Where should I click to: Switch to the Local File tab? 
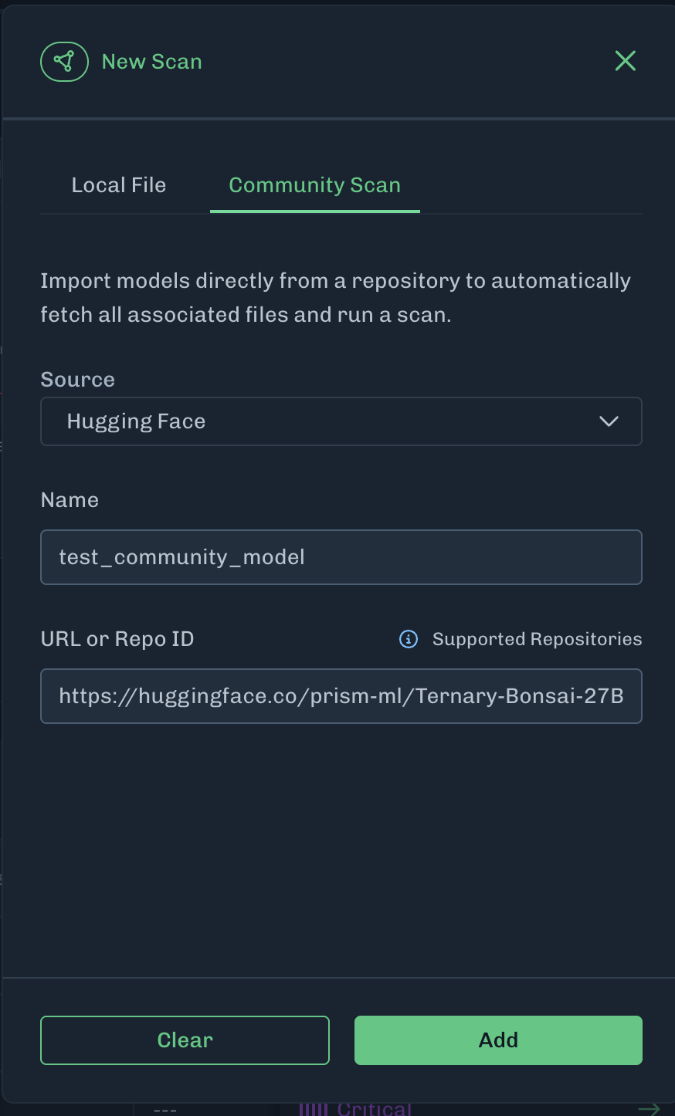[119, 185]
